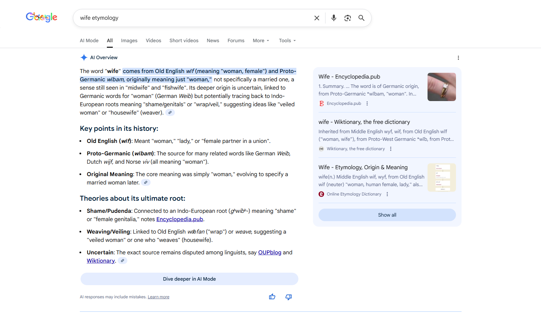The height and width of the screenshot is (318, 541).
Task: Click the AI Overview sparkle icon
Action: pyautogui.click(x=84, y=57)
